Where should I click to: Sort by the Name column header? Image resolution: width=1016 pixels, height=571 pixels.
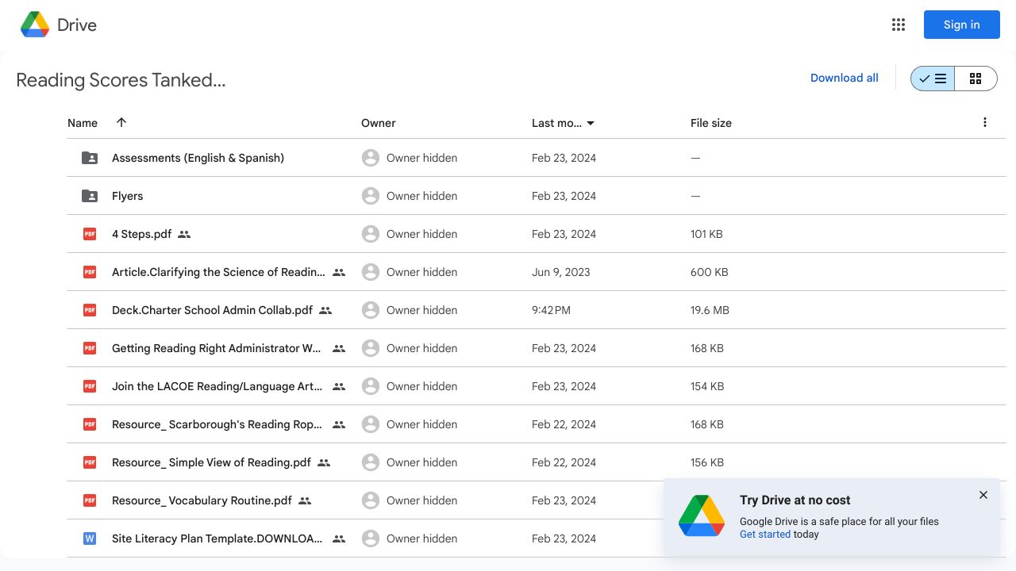click(83, 123)
